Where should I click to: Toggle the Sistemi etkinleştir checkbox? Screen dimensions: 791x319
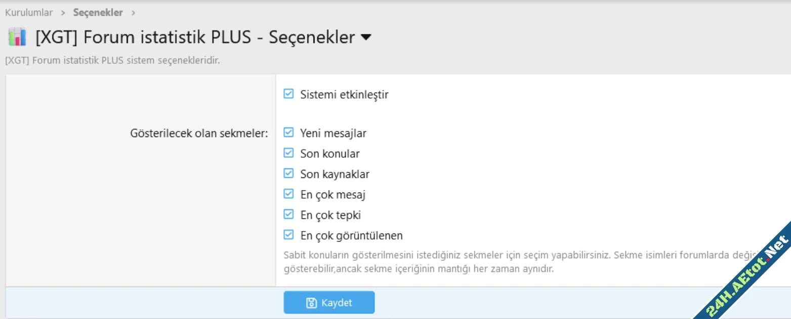288,94
